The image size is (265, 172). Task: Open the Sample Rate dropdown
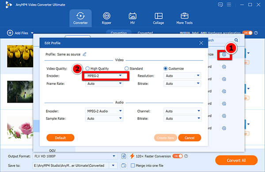click(x=104, y=118)
